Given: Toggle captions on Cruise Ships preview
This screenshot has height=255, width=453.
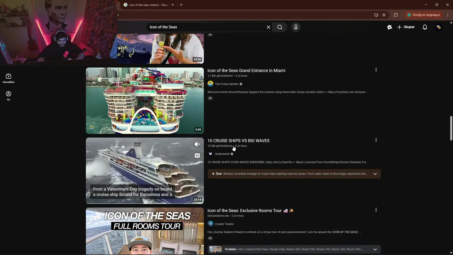Looking at the screenshot, I should [x=197, y=155].
